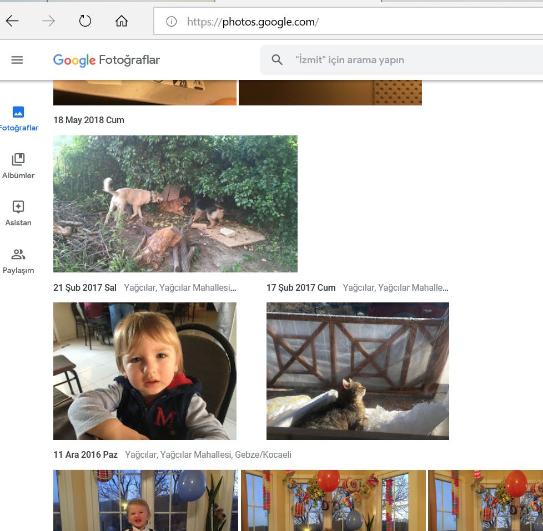
Task: Open the top-right dark brown photo
Action: coord(330,93)
